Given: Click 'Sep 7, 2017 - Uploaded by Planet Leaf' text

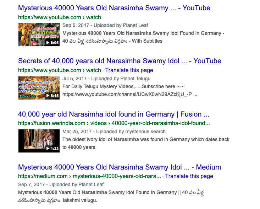Looking at the screenshot, I should coord(61,184).
